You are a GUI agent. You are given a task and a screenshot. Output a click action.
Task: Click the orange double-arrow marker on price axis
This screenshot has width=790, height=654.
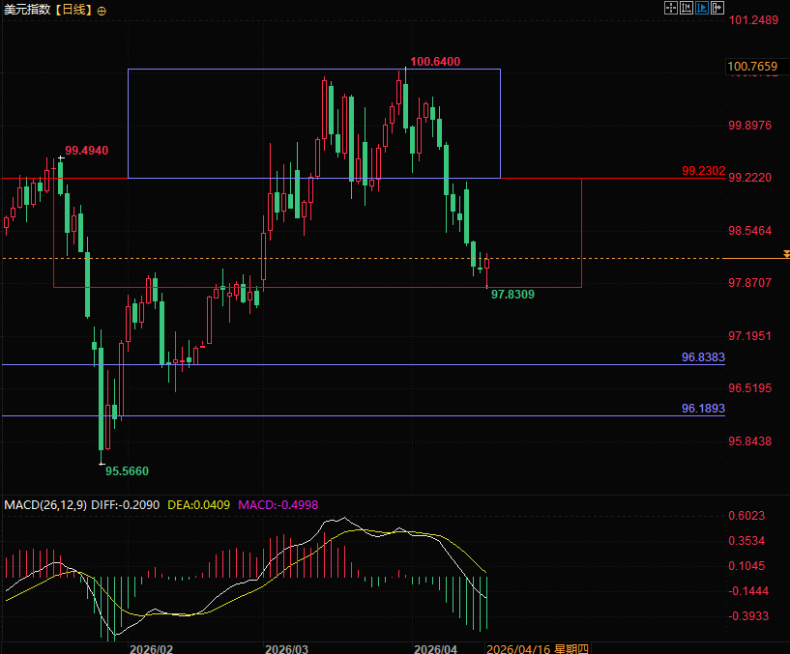click(x=786, y=254)
